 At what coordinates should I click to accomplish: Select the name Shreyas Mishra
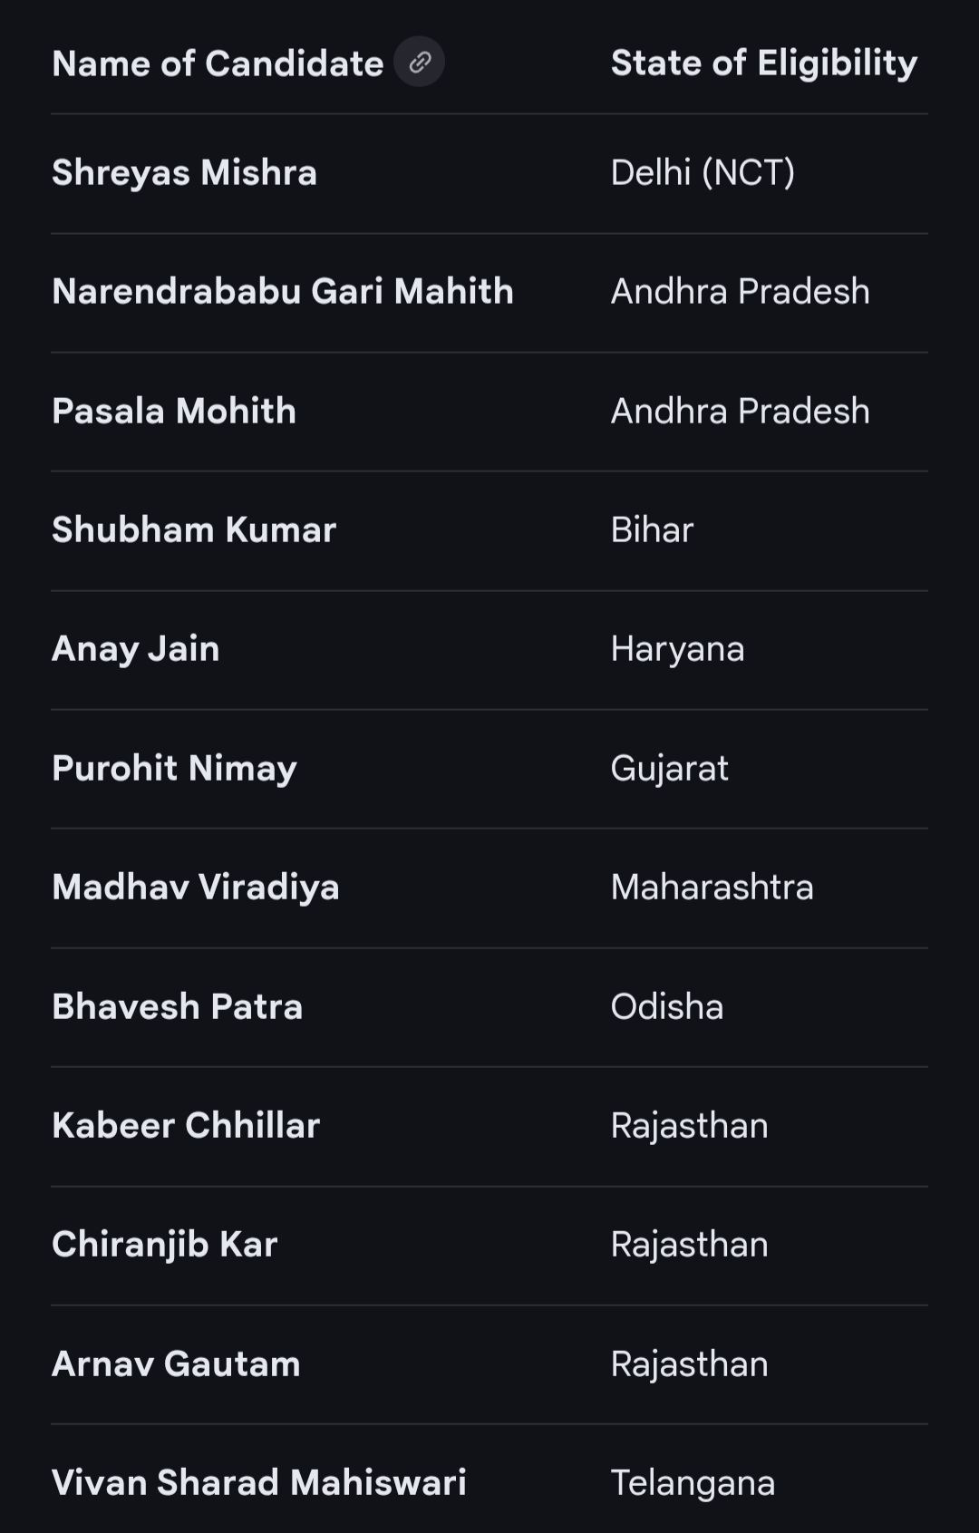pos(184,172)
